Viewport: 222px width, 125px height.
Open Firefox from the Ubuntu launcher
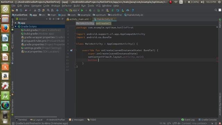[5, 28]
